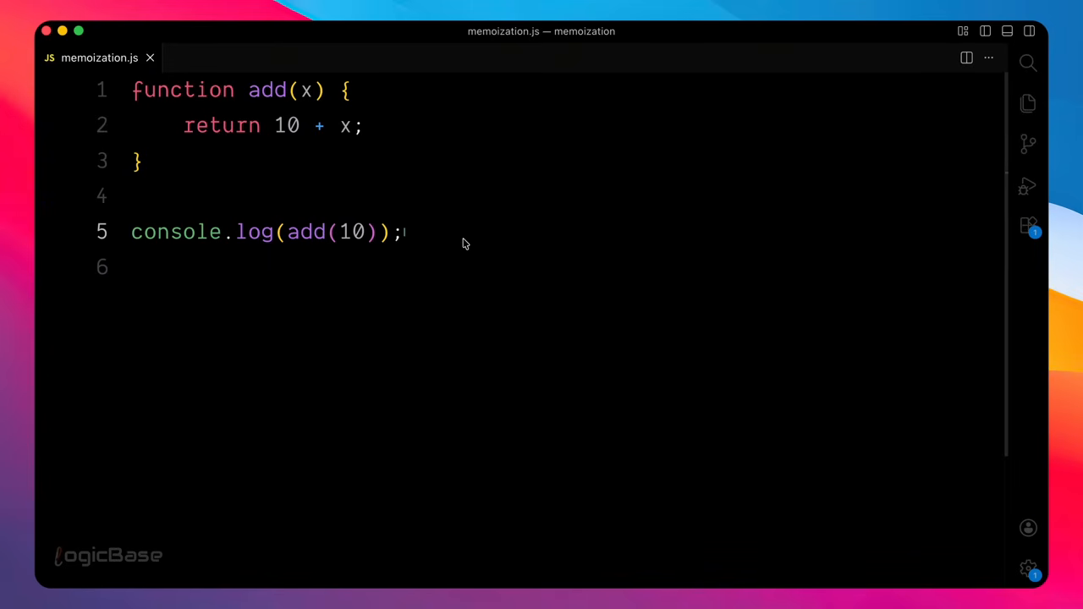Open the Source Control view
Image resolution: width=1083 pixels, height=609 pixels.
1028,144
